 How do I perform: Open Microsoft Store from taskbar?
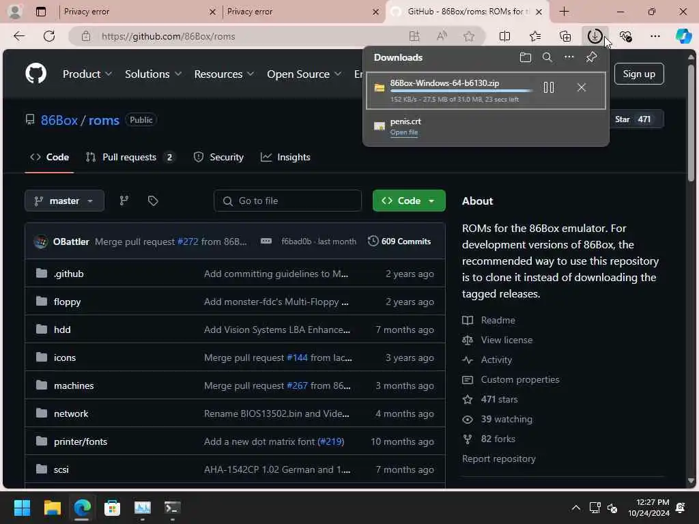point(112,508)
